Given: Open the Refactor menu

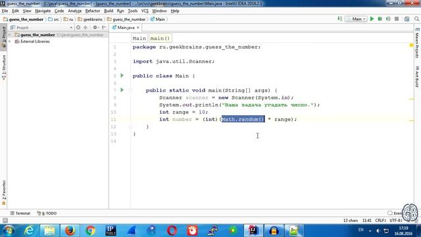Looking at the screenshot, I should point(93,11).
